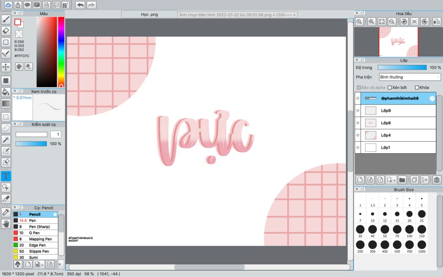This screenshot has height=277, width=443.
Task: Select the Move tool
Action: click(6, 67)
